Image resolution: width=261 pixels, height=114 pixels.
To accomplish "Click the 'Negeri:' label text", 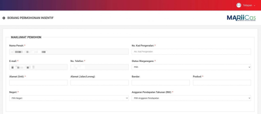I will [13, 92].
